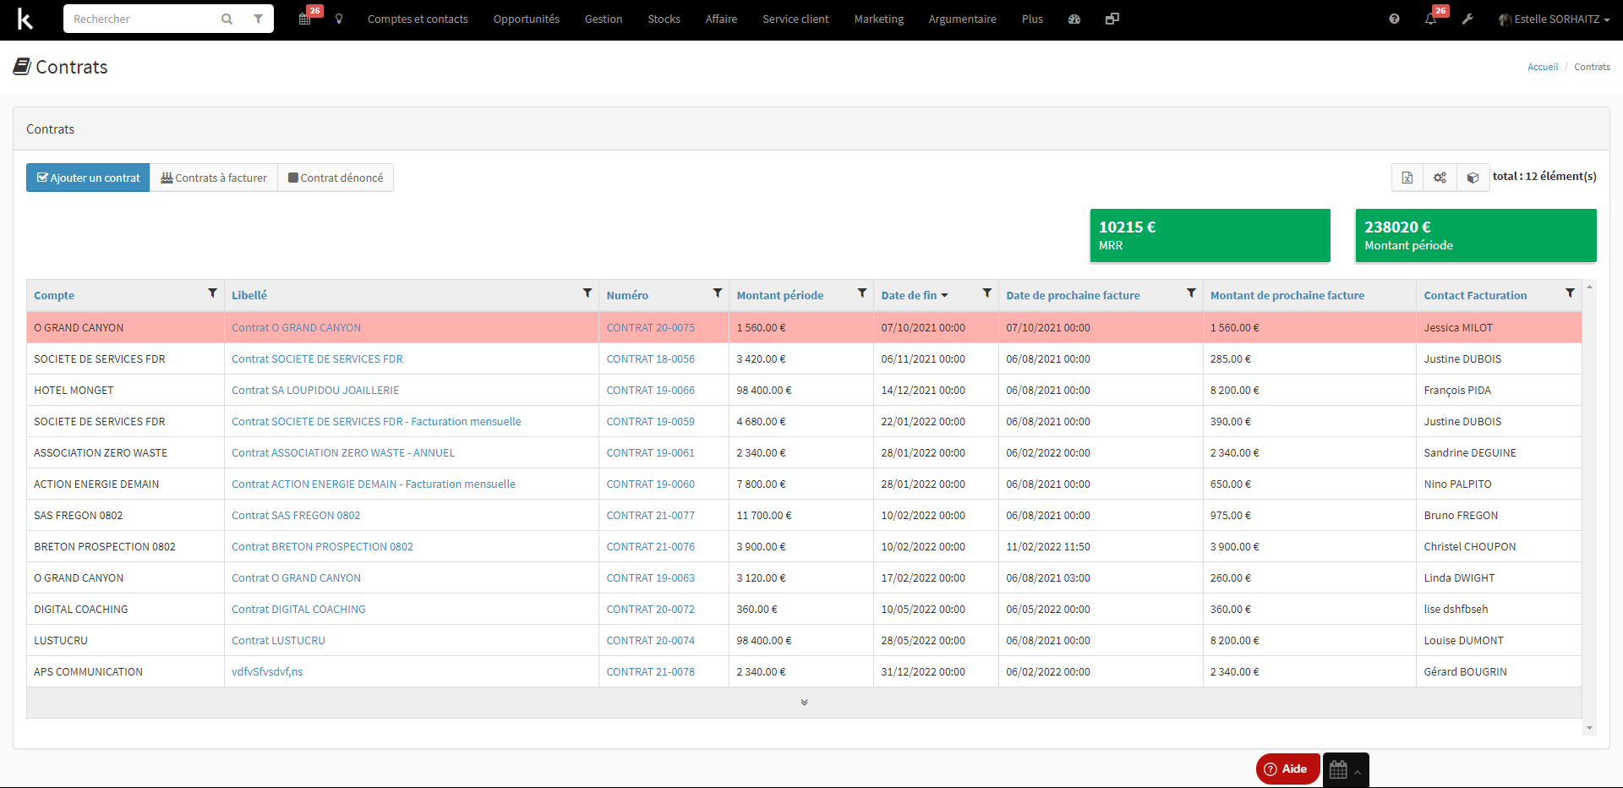Select the APS COMMUNICATION account cell
Viewport: 1623px width, 788px height.
(x=125, y=671)
